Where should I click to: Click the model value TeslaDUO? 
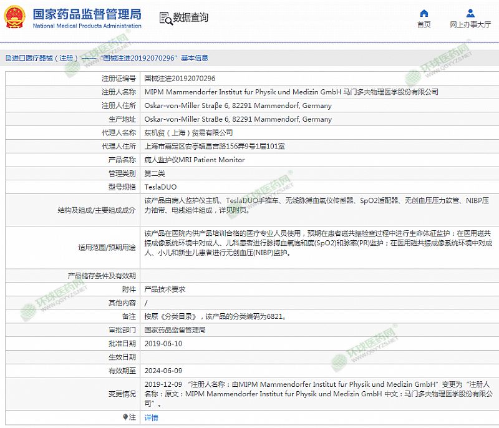tap(160, 187)
